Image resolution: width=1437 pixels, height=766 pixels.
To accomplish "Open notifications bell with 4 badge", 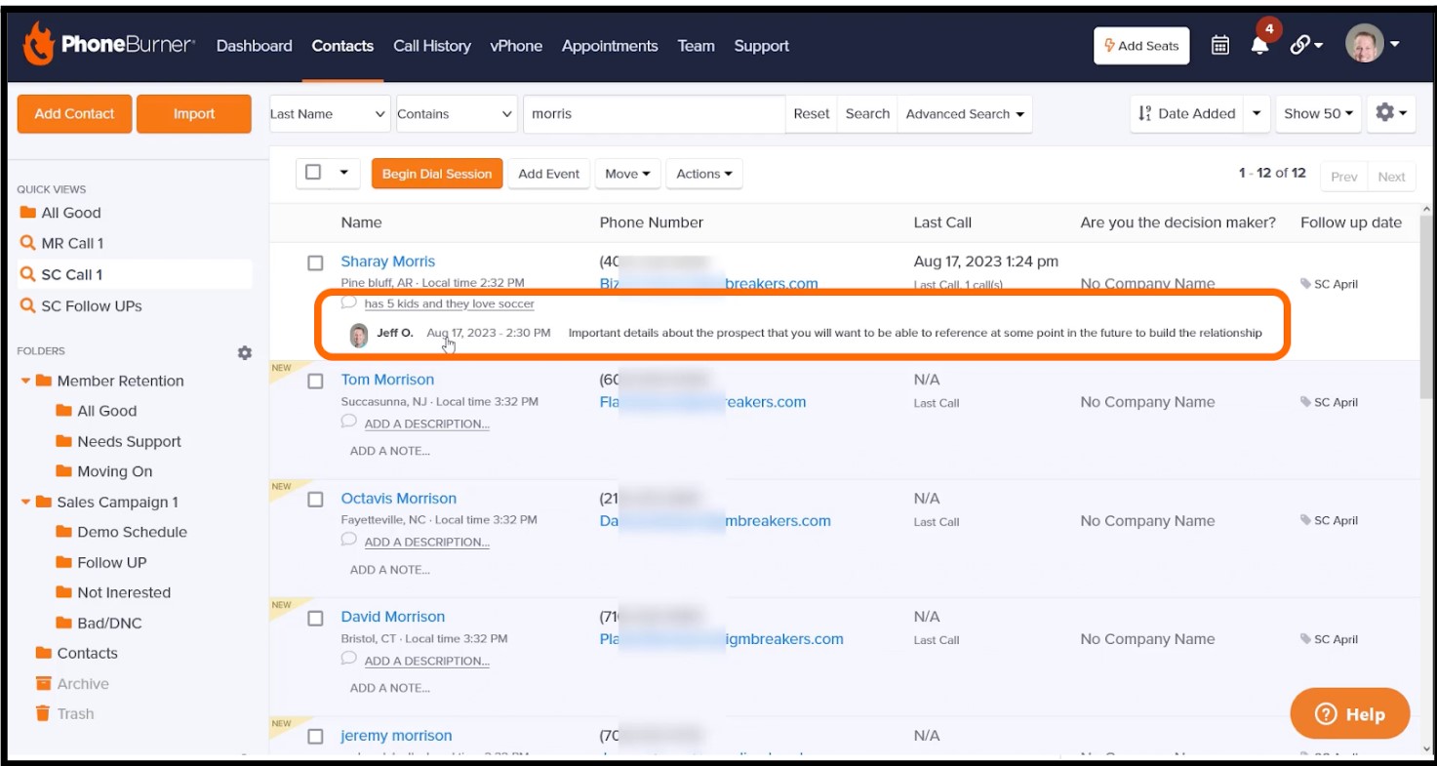I will click(x=1260, y=43).
